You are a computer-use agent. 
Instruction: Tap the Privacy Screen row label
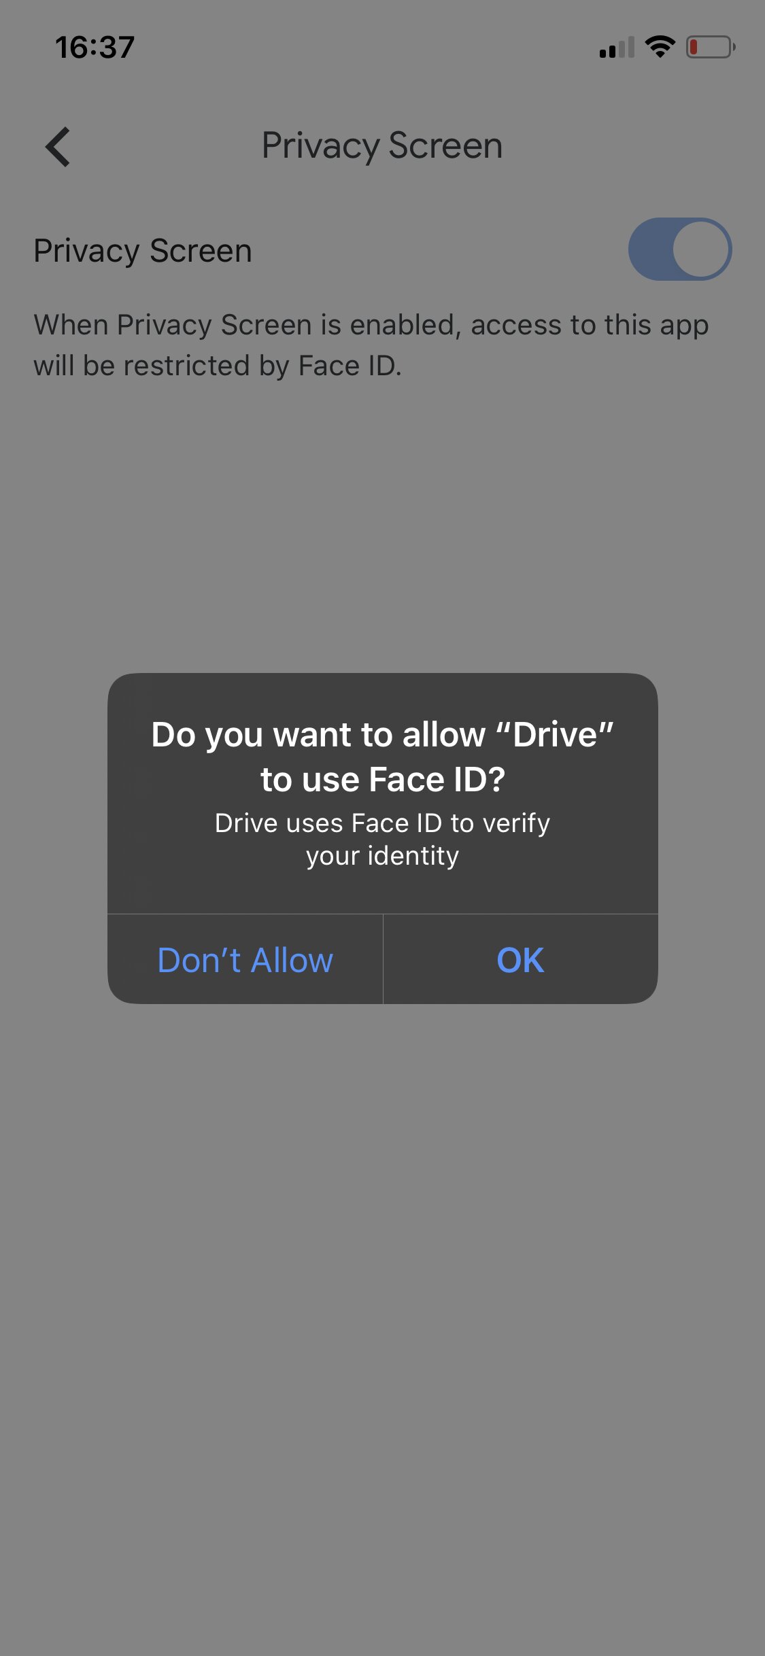[143, 251]
